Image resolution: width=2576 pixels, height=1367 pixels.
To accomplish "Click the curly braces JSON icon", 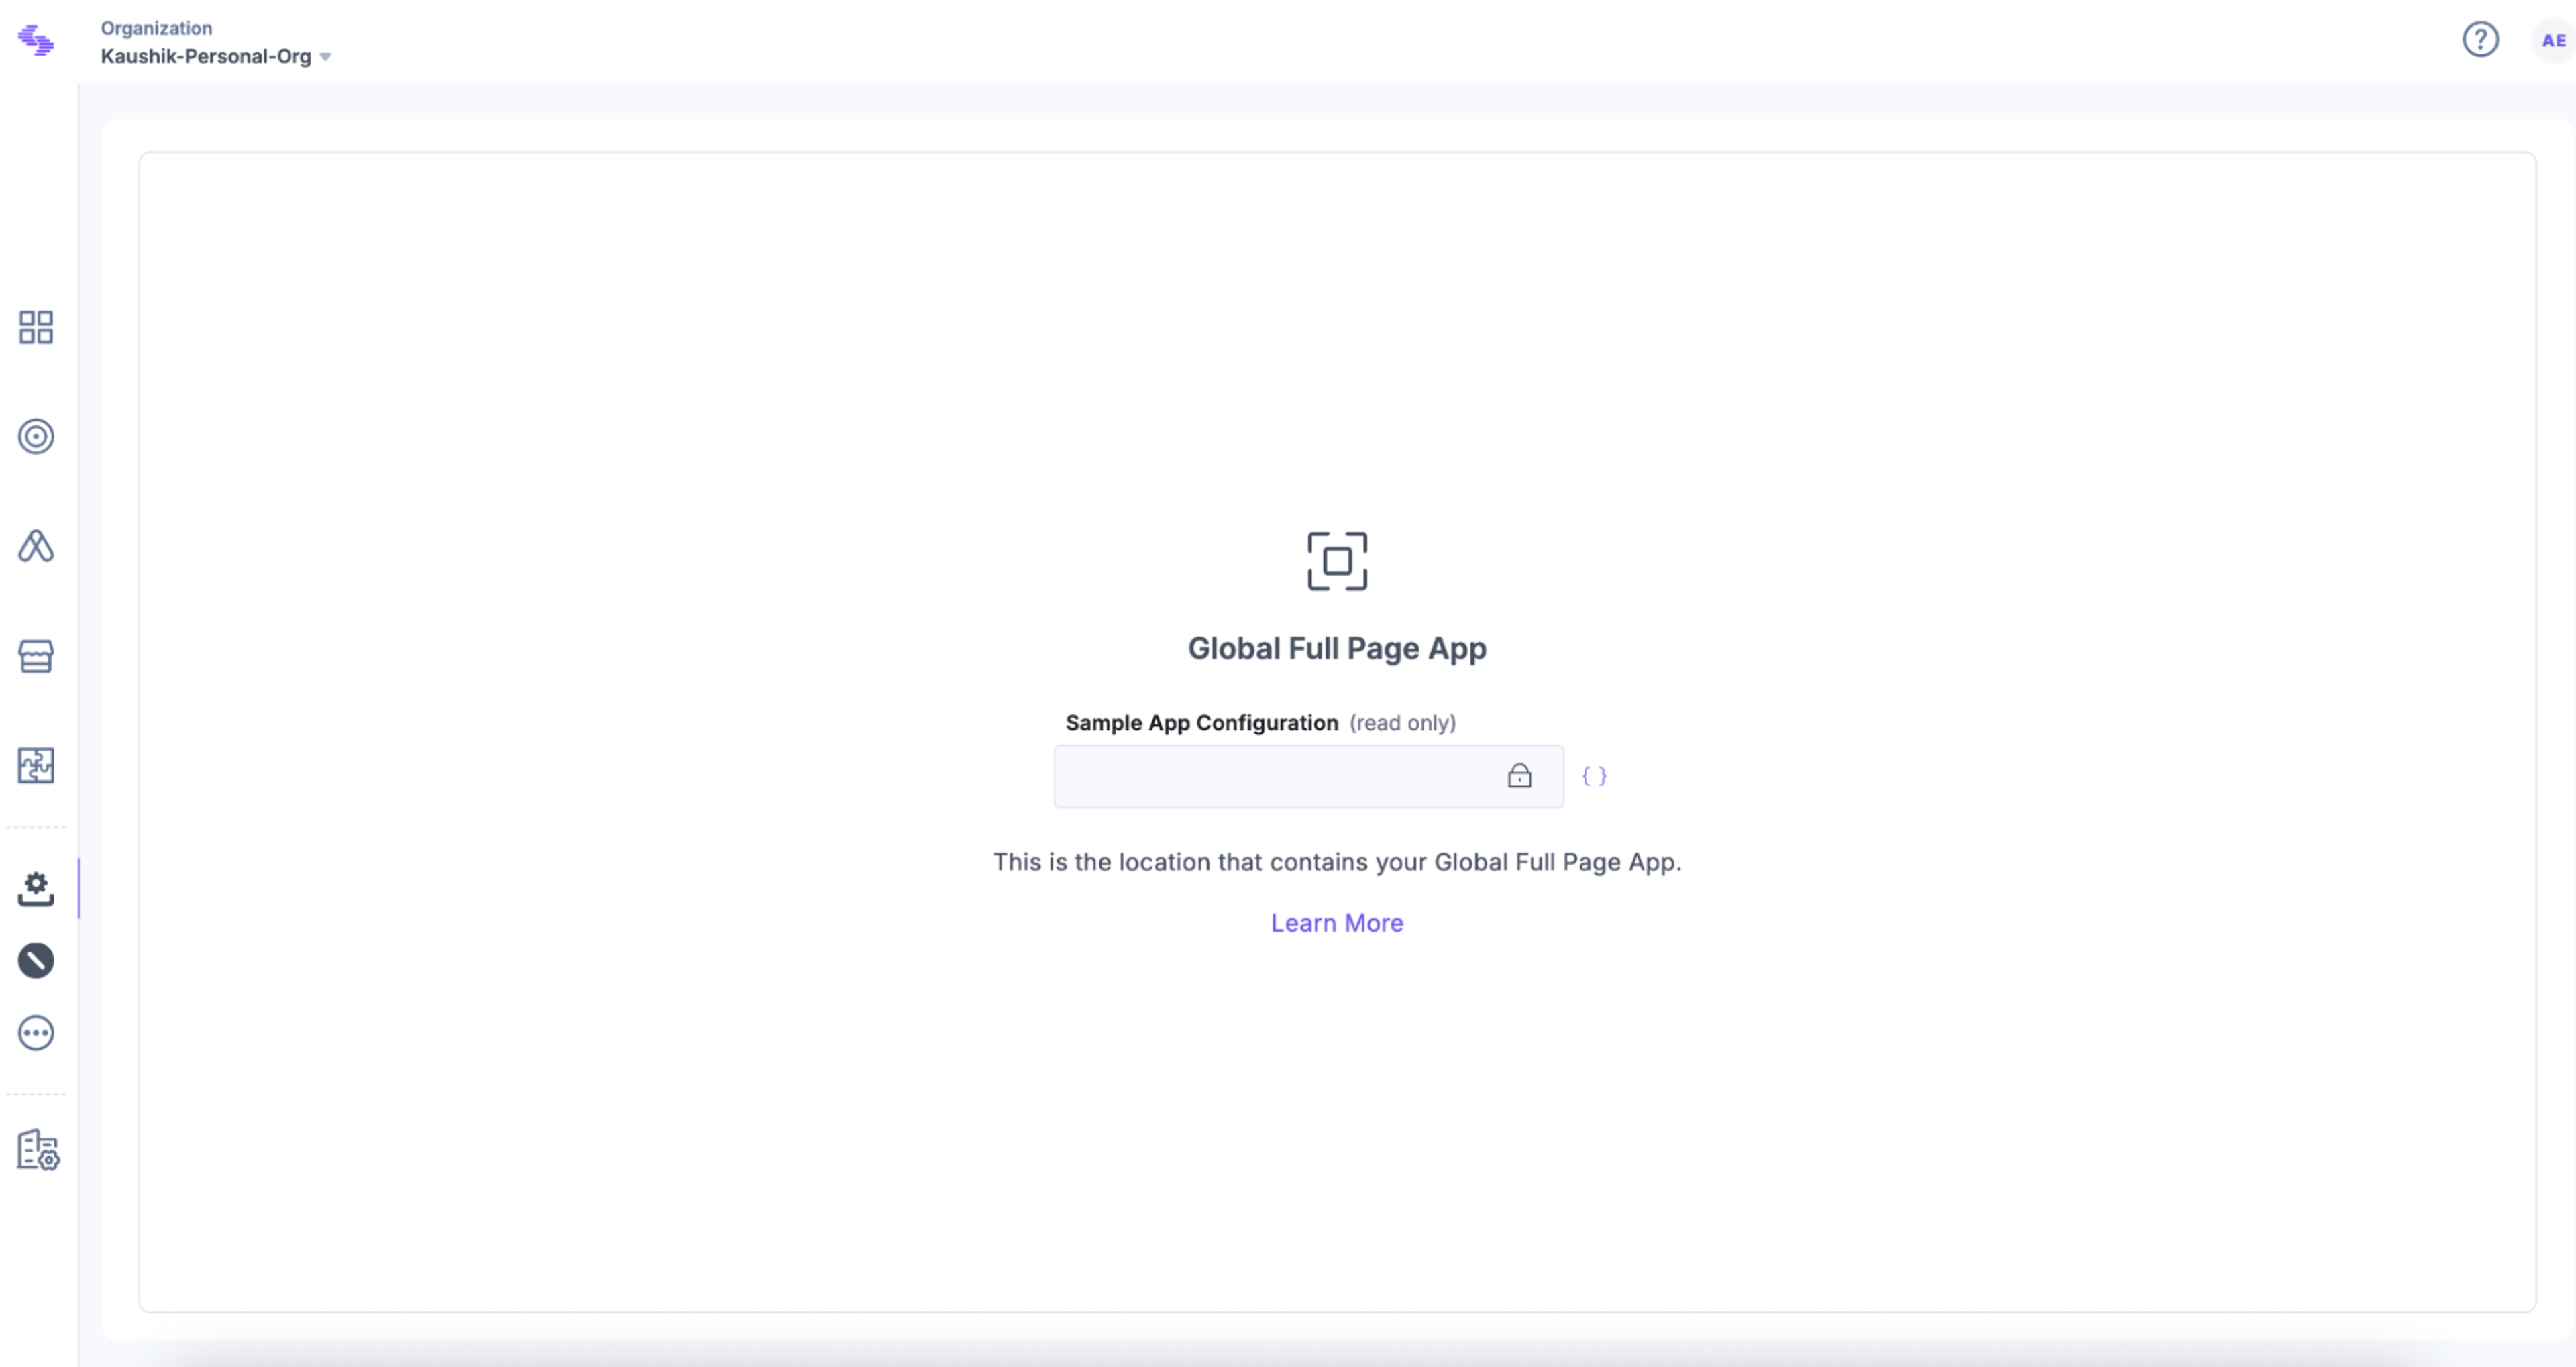I will click(1594, 776).
